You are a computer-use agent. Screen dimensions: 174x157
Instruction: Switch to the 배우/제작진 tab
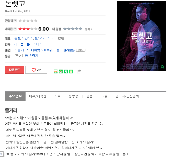click(x=38, y=96)
